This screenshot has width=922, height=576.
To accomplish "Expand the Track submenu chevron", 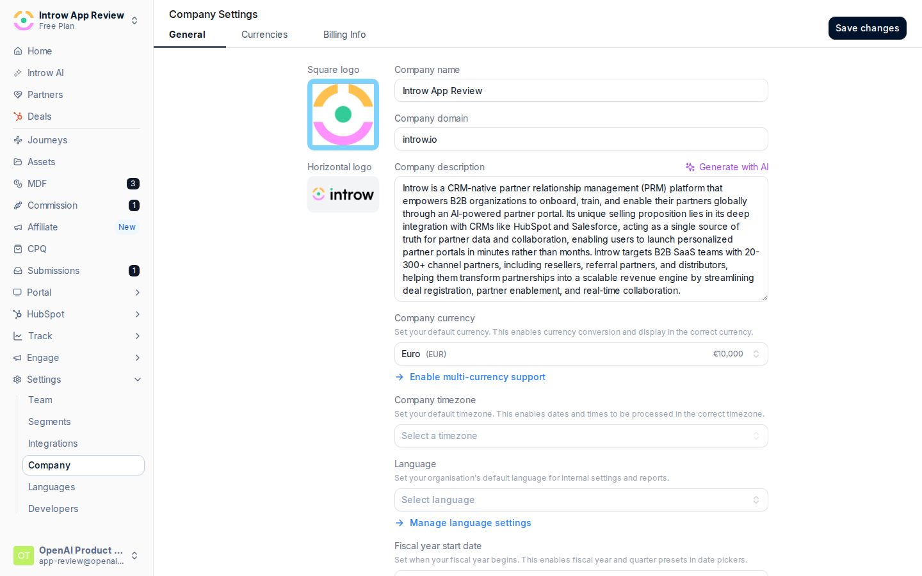I will click(x=137, y=336).
